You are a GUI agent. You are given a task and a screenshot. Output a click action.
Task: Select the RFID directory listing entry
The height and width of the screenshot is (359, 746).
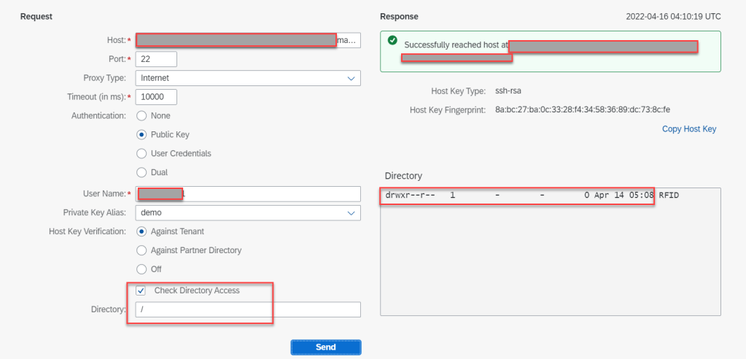point(669,196)
